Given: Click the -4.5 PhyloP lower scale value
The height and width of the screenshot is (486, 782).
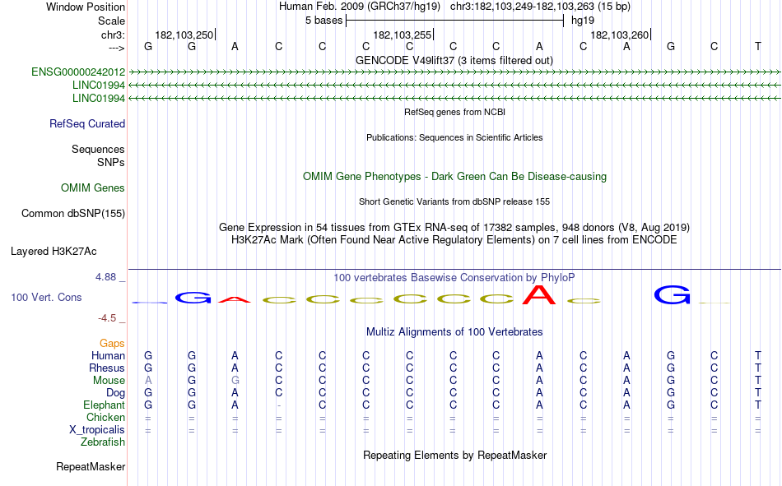Looking at the screenshot, I should click(x=107, y=318).
